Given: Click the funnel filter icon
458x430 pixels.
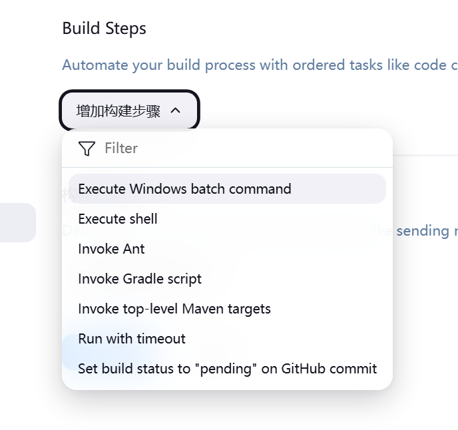Looking at the screenshot, I should click(87, 148).
